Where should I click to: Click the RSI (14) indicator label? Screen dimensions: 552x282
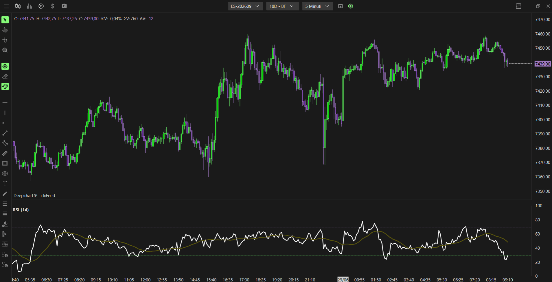(21, 210)
